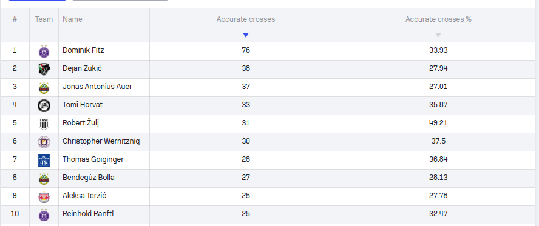
Task: Click the Name column header
Action: [x=72, y=19]
